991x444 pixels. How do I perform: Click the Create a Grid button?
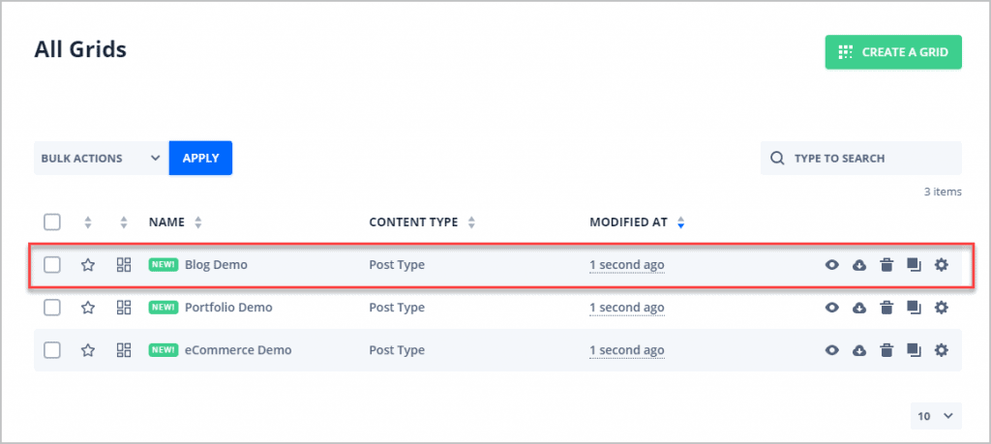click(892, 52)
